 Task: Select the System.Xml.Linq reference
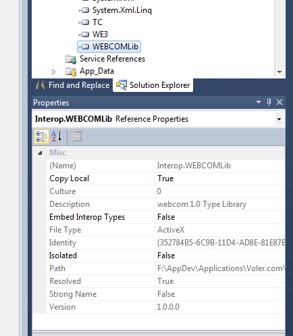click(122, 10)
